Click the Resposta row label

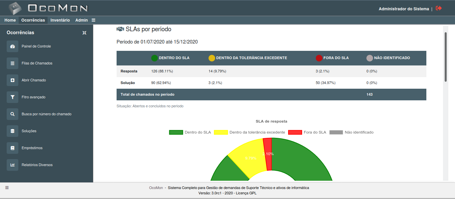coord(129,71)
